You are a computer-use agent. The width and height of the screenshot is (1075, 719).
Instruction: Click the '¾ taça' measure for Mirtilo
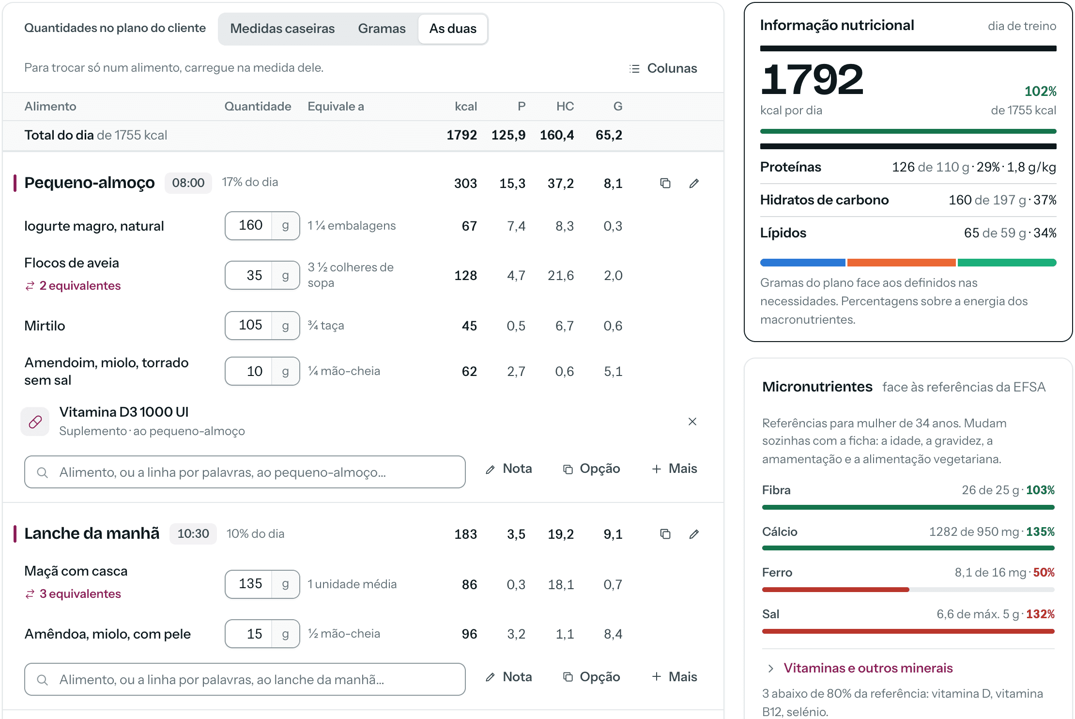[x=326, y=326]
